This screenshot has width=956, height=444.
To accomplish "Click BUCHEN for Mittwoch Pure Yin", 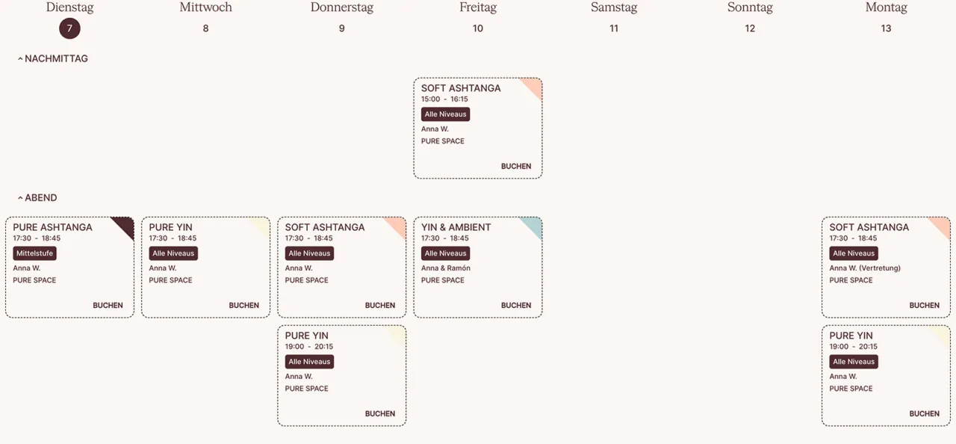I will (x=243, y=305).
